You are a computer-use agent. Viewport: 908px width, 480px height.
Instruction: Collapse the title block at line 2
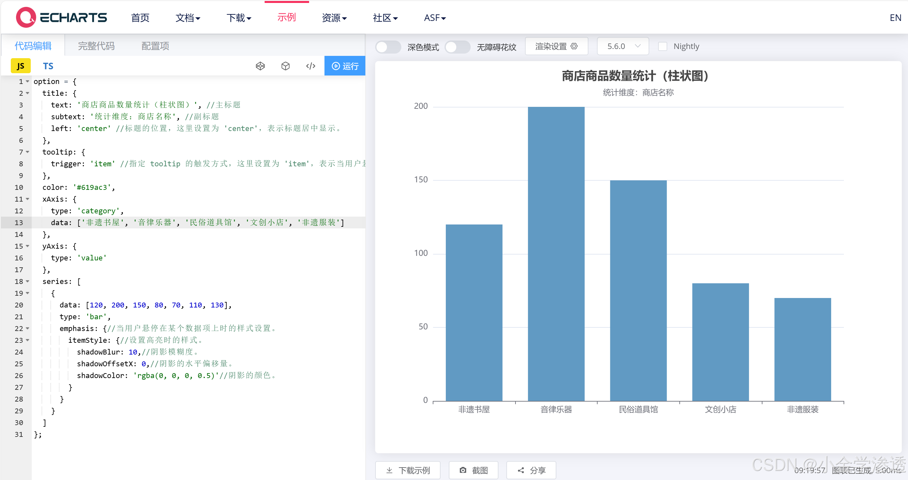(27, 93)
